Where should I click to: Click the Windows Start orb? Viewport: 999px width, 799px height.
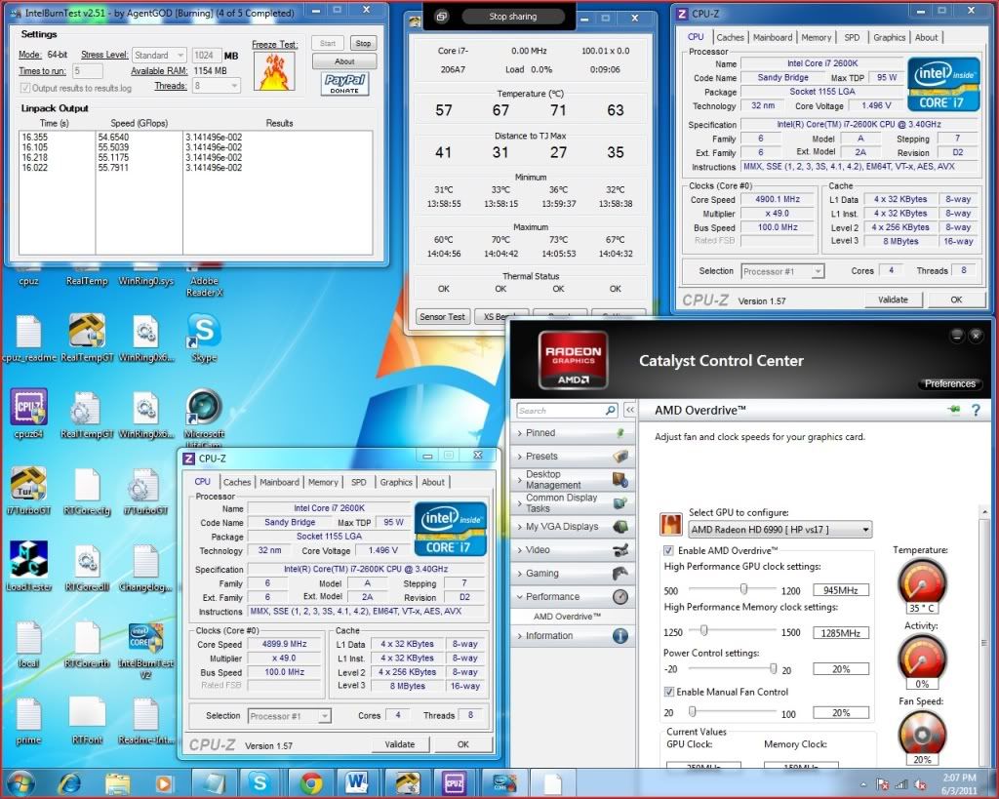click(x=20, y=782)
